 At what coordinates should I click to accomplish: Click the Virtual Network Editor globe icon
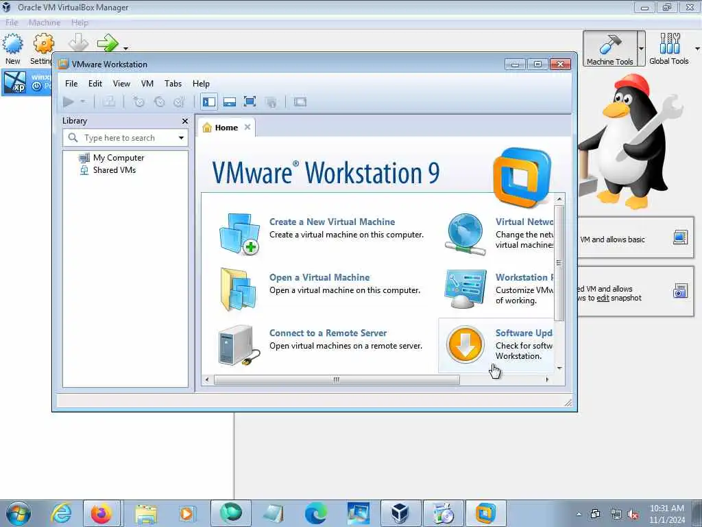465,235
